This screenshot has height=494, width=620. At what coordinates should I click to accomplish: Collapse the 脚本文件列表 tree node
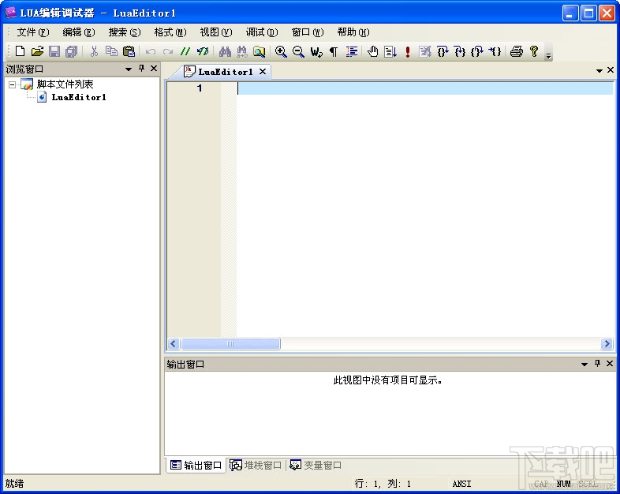[13, 84]
